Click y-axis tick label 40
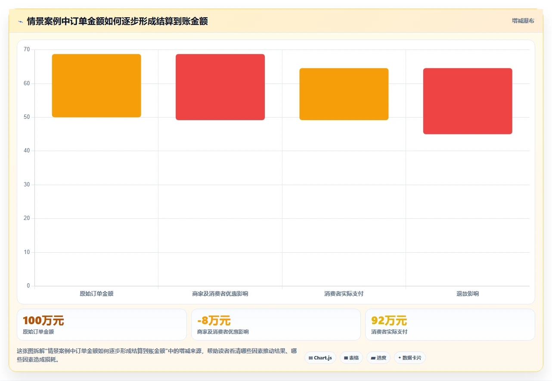Screen dimensions: 552x381 (27, 151)
